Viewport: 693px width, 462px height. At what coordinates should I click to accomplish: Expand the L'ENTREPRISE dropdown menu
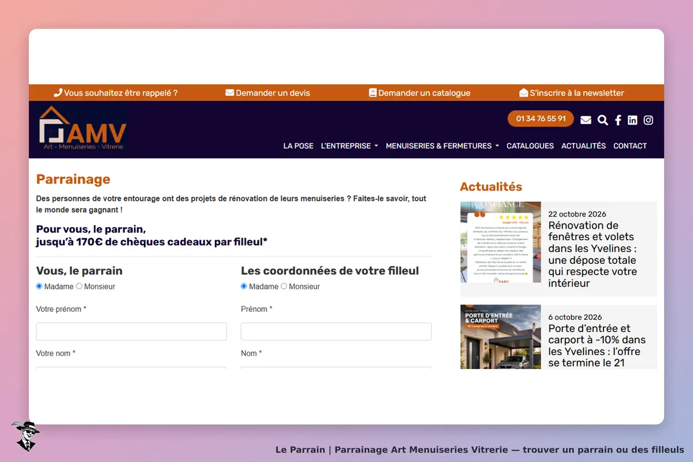[x=349, y=146]
